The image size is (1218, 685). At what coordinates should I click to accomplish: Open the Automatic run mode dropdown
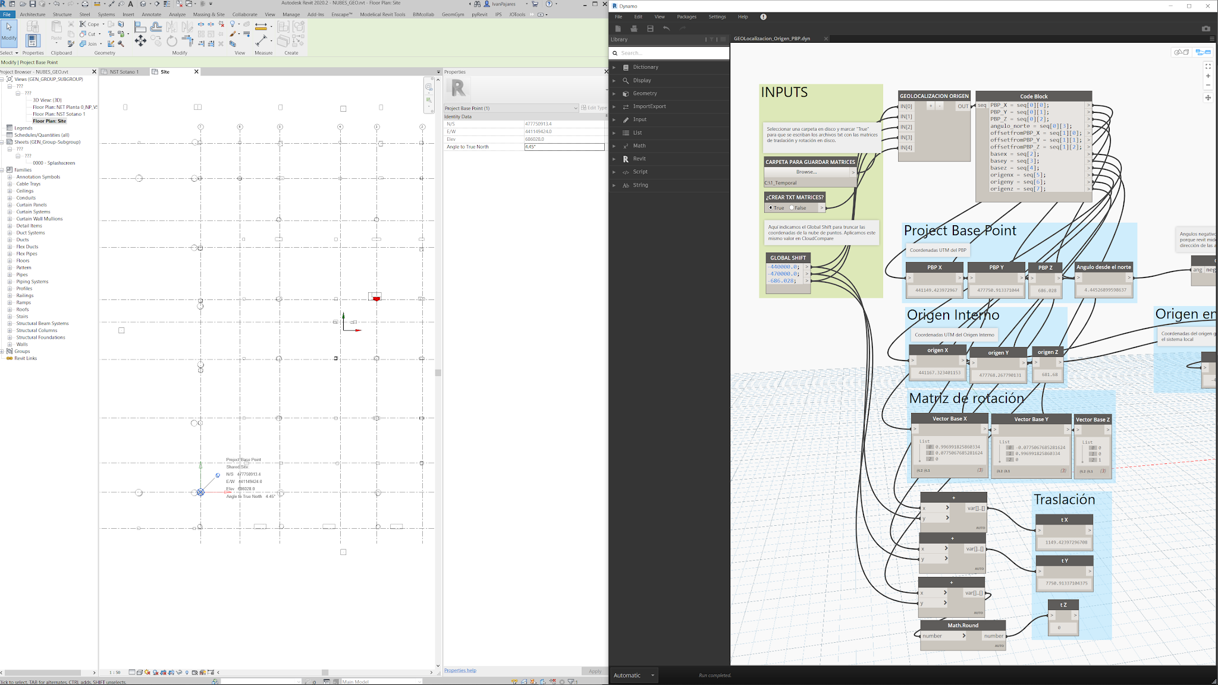[x=634, y=675]
